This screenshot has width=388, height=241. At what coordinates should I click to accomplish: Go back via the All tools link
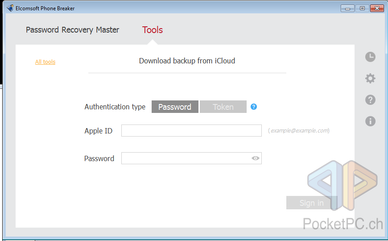coord(45,62)
